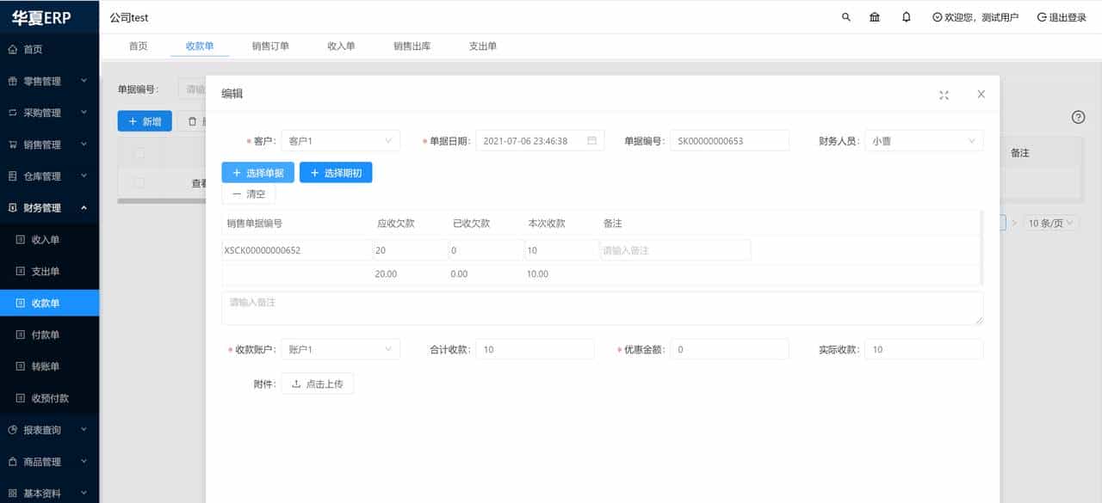
Task: Switch to the 支出单 tab
Action: coord(482,46)
